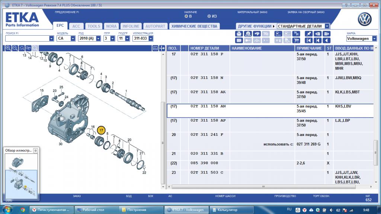Open Chrome from the taskbar
This screenshot has height=214, width=381.
[23, 210]
